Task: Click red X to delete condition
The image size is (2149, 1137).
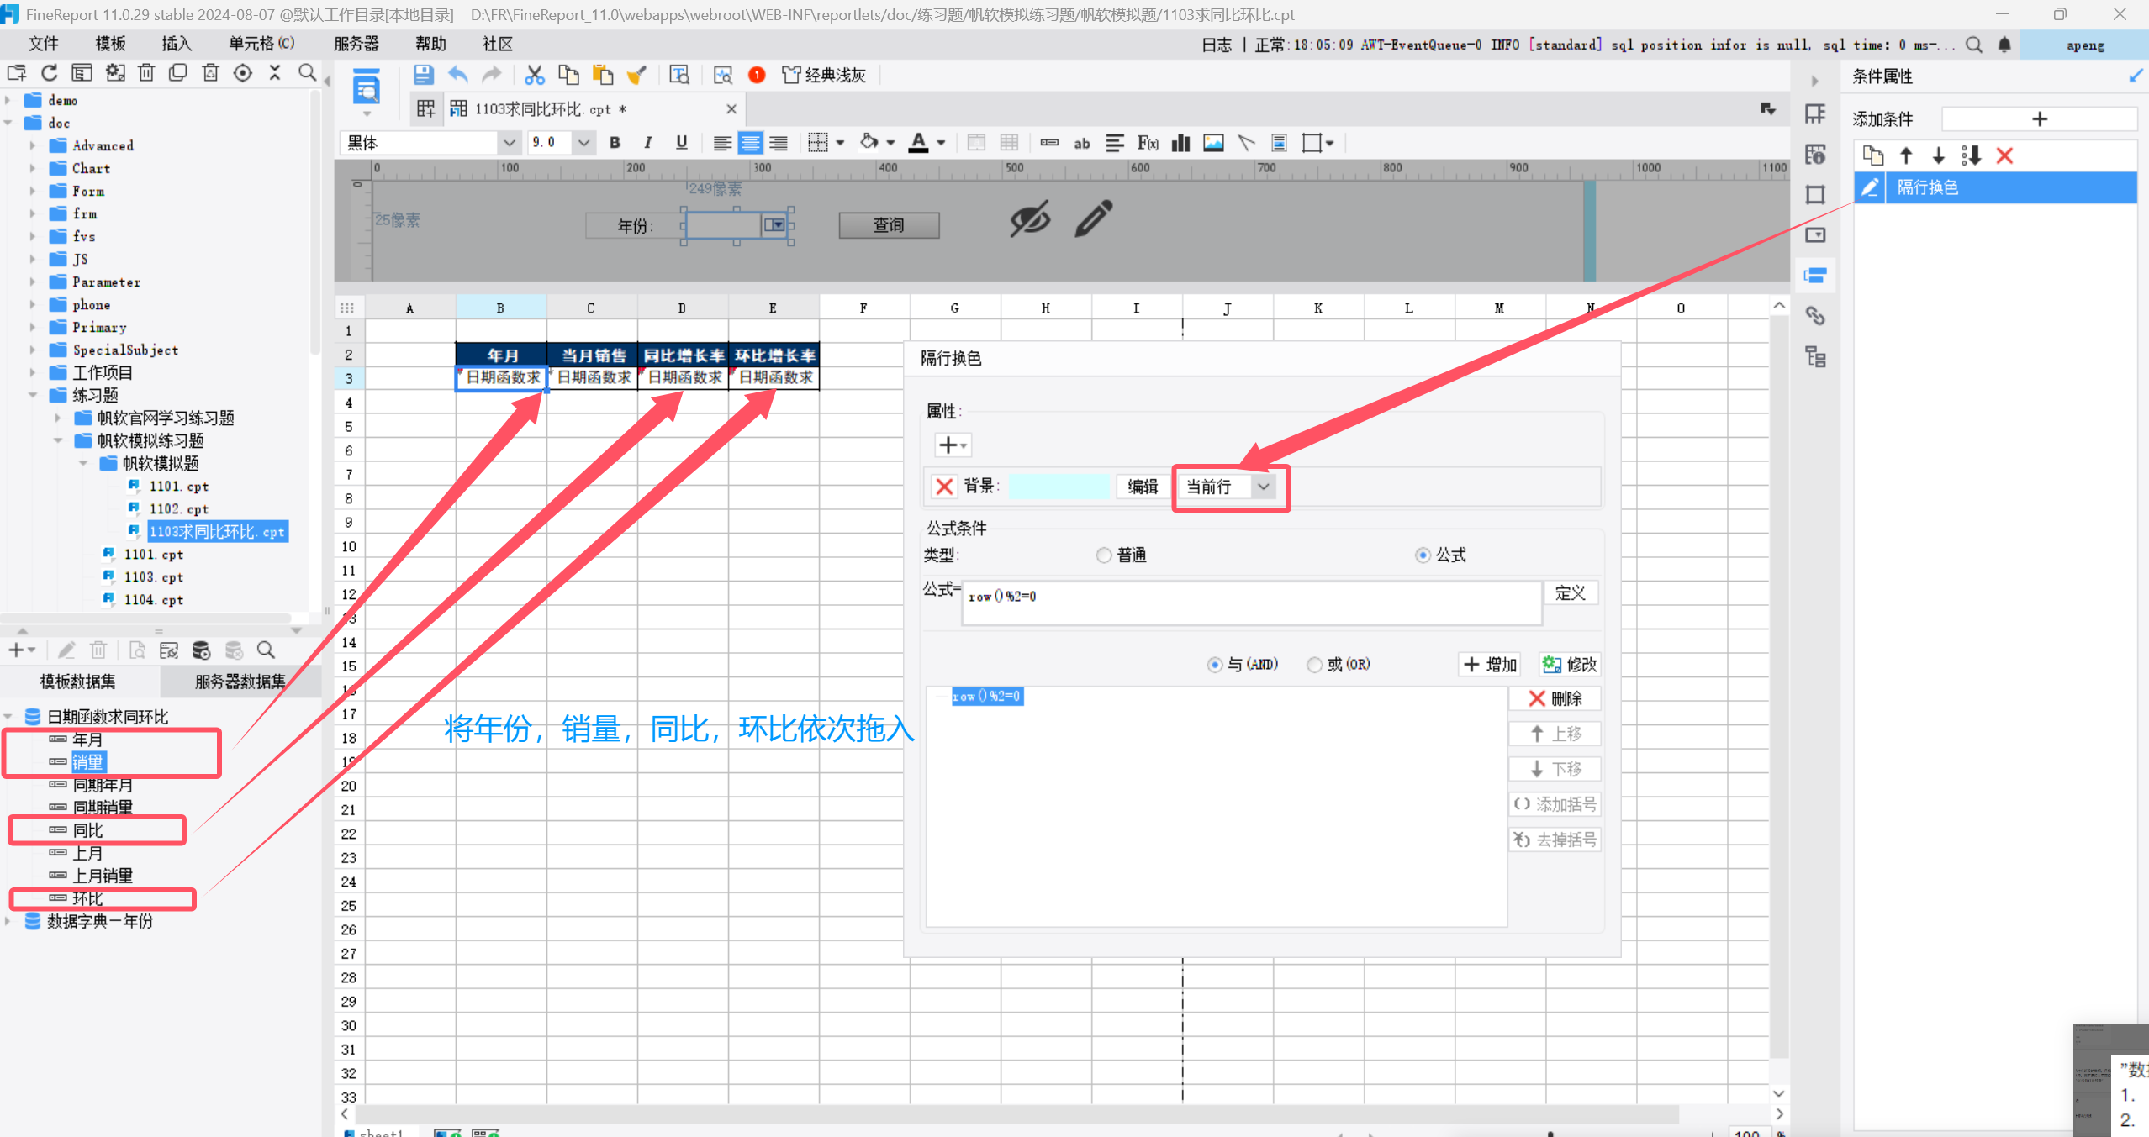Action: [x=2004, y=155]
